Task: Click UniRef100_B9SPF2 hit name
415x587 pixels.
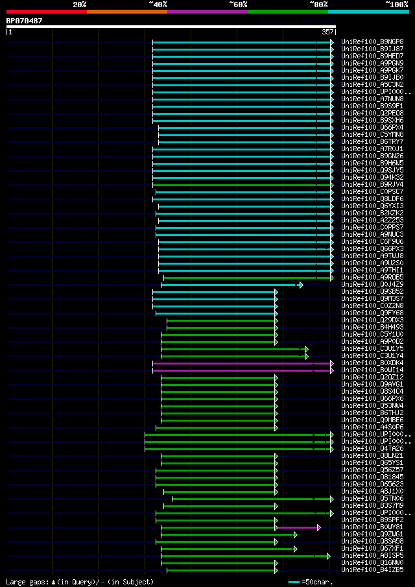Action: 372,520
